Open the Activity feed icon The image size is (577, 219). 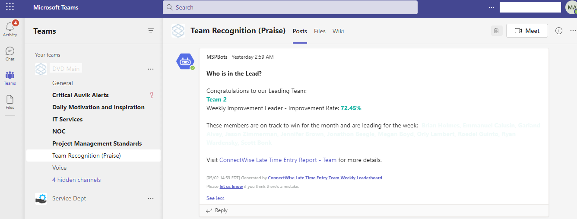10,29
